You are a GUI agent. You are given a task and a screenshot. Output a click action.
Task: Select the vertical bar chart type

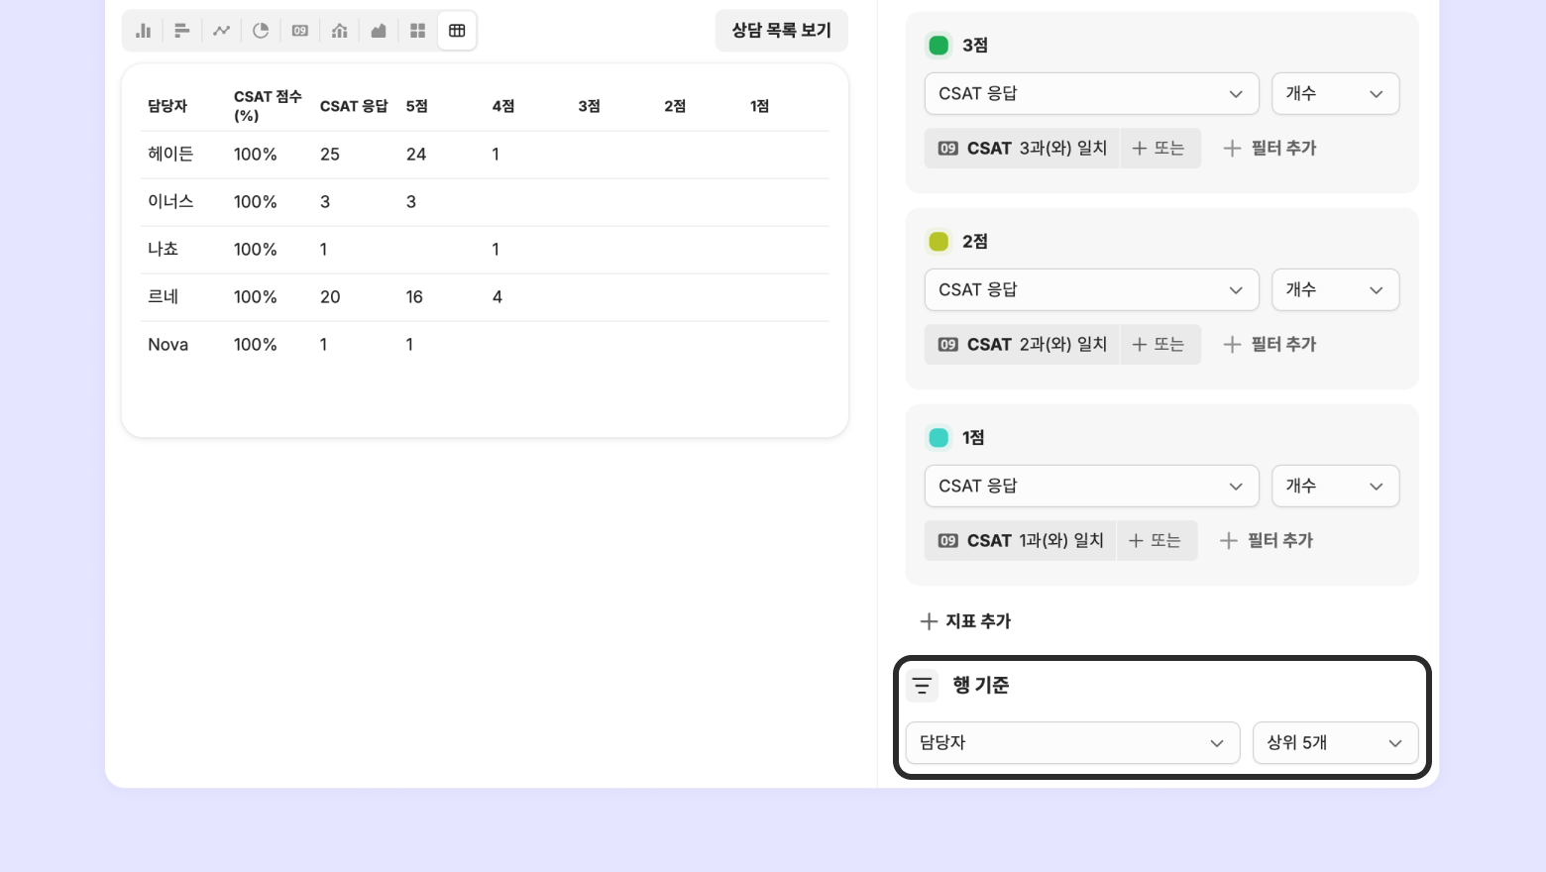(x=144, y=31)
